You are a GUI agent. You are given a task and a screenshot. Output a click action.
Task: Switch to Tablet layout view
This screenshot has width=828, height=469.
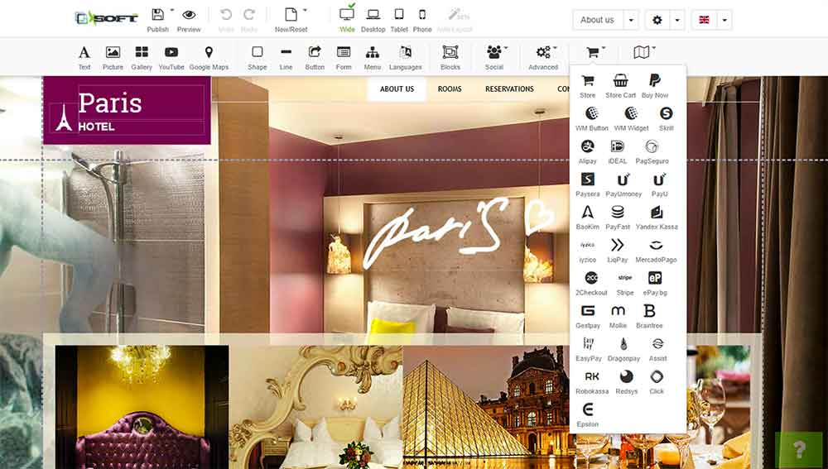tap(399, 20)
